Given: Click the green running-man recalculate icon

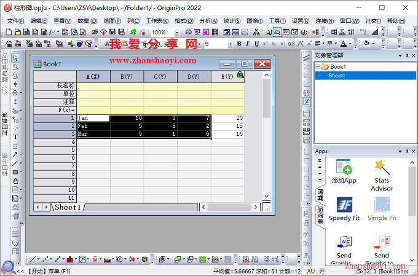Looking at the screenshot, I should click(133, 32).
